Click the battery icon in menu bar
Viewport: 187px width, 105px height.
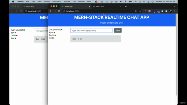point(130,1)
